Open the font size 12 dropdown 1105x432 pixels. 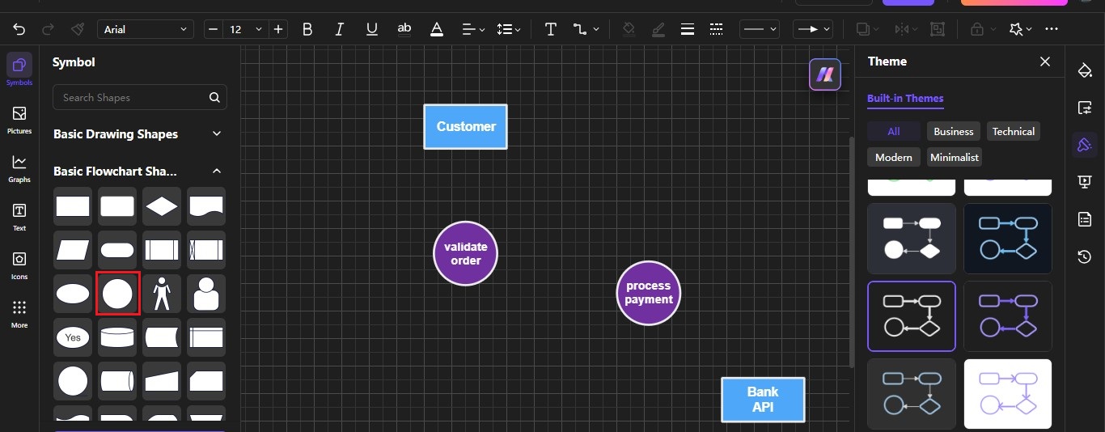point(245,29)
